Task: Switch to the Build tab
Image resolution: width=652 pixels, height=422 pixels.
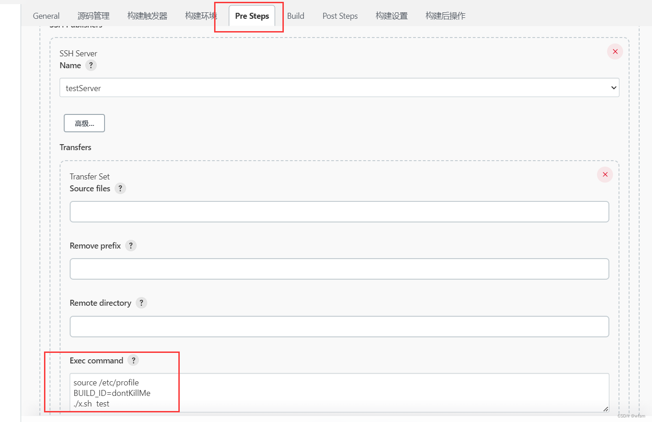Action: (x=296, y=16)
